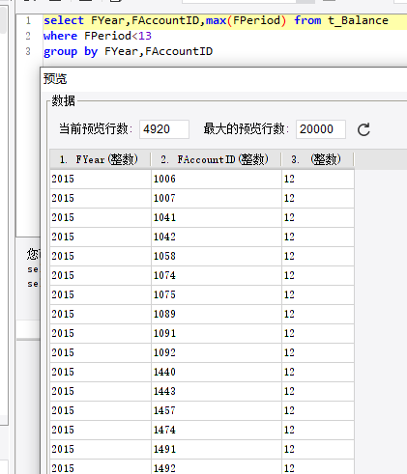Select cell with account ID 1443
The image size is (407, 474).
point(217,391)
